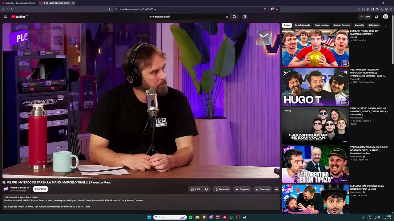The height and width of the screenshot is (221, 394).
Task: Open Discord from the taskbar
Action: pos(211,217)
